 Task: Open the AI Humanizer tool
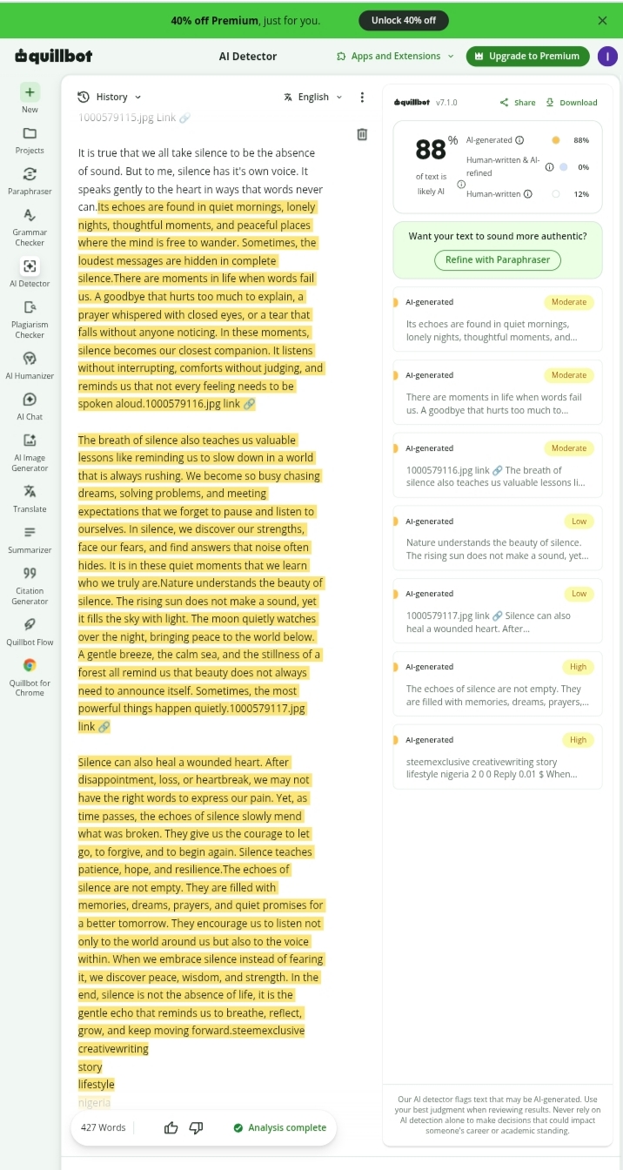[30, 365]
